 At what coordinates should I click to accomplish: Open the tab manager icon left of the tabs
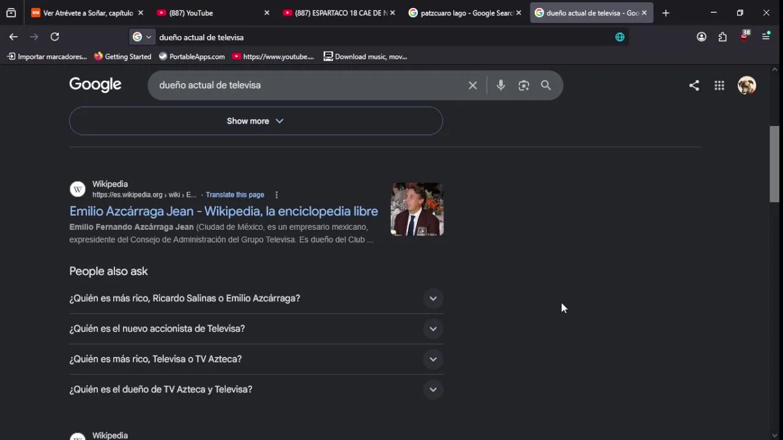pos(11,13)
